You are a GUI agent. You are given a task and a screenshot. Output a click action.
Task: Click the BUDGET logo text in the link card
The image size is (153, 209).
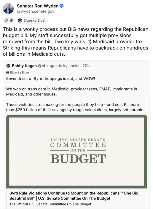click(x=78, y=159)
